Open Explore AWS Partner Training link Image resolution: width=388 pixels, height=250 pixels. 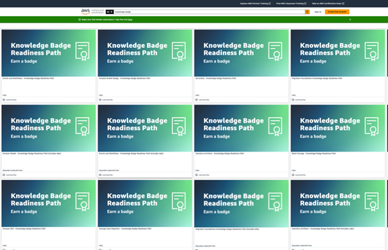(255, 3)
